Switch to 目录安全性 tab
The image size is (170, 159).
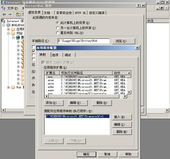(x=64, y=13)
